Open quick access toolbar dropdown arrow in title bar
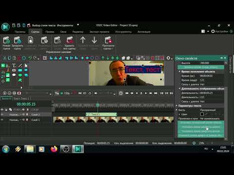 pyautogui.click(x=78, y=25)
